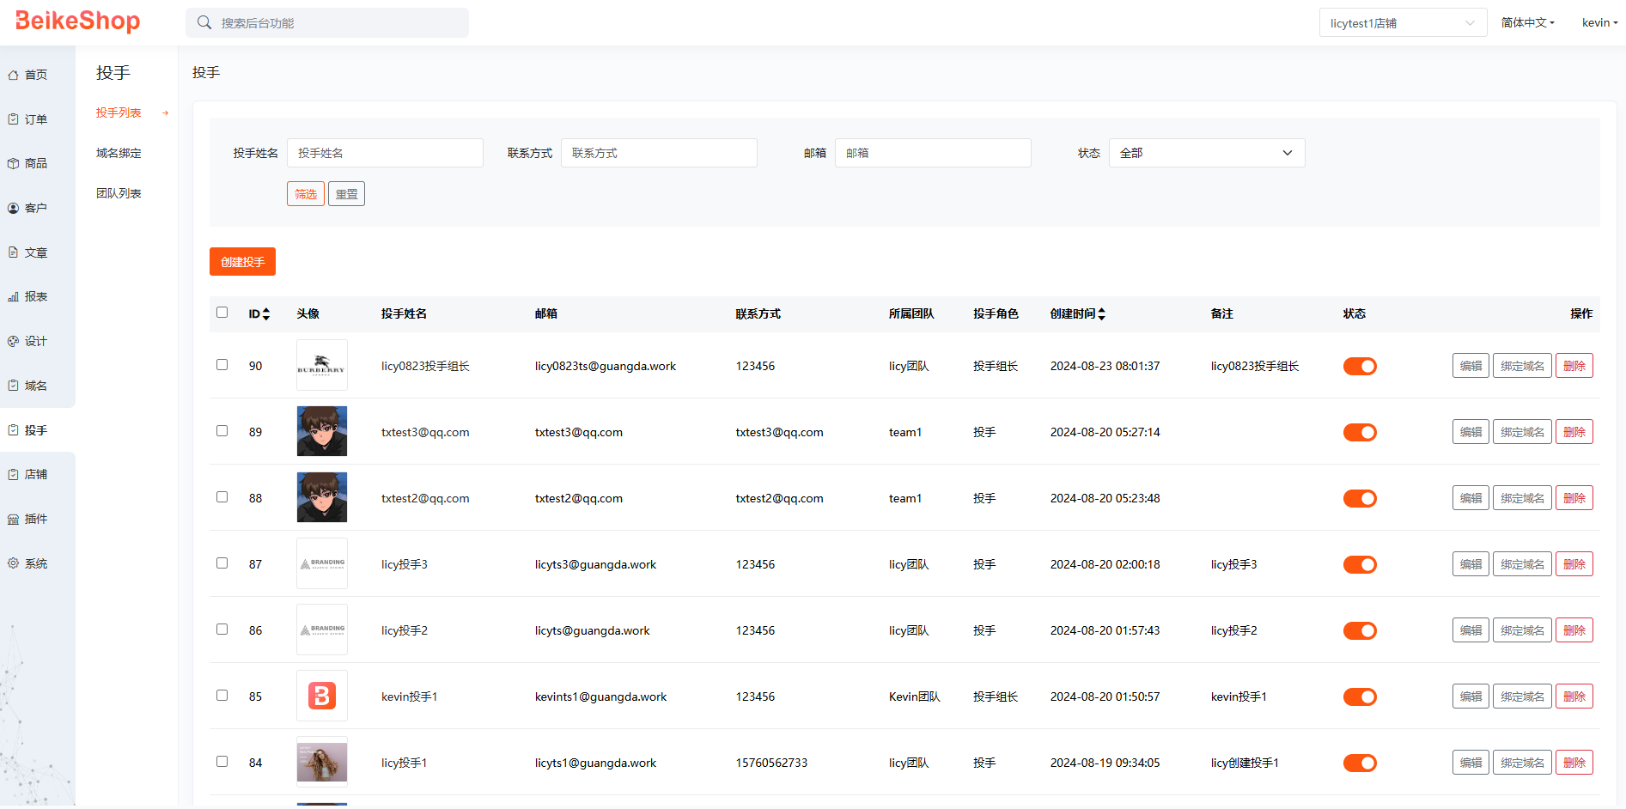Image resolution: width=1626 pixels, height=809 pixels.
Task: Click the 筛选 filter button
Action: [x=306, y=194]
